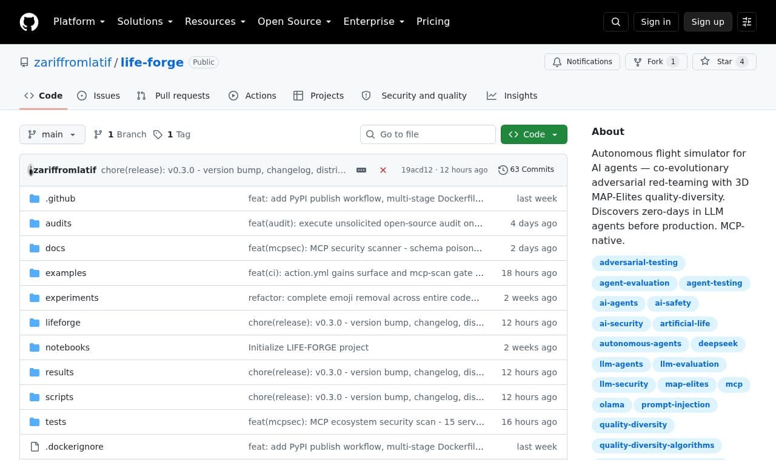
Task: Open commit hash 19acd12
Action: (x=417, y=170)
